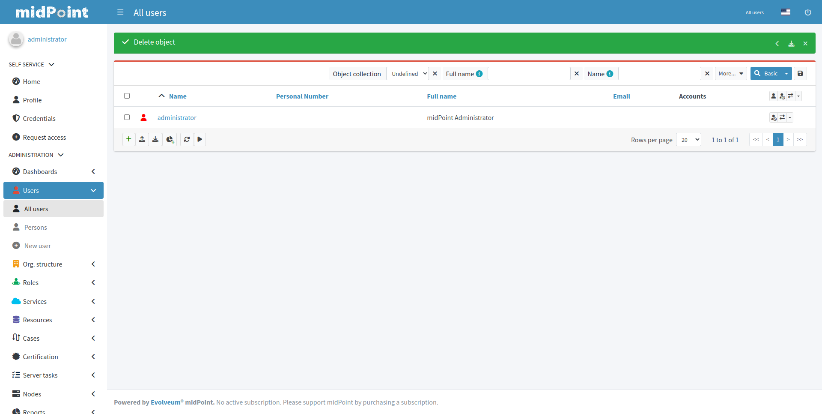Screen dimensions: 822x414
Task: Disable the administrator row user
Action: pos(773,117)
